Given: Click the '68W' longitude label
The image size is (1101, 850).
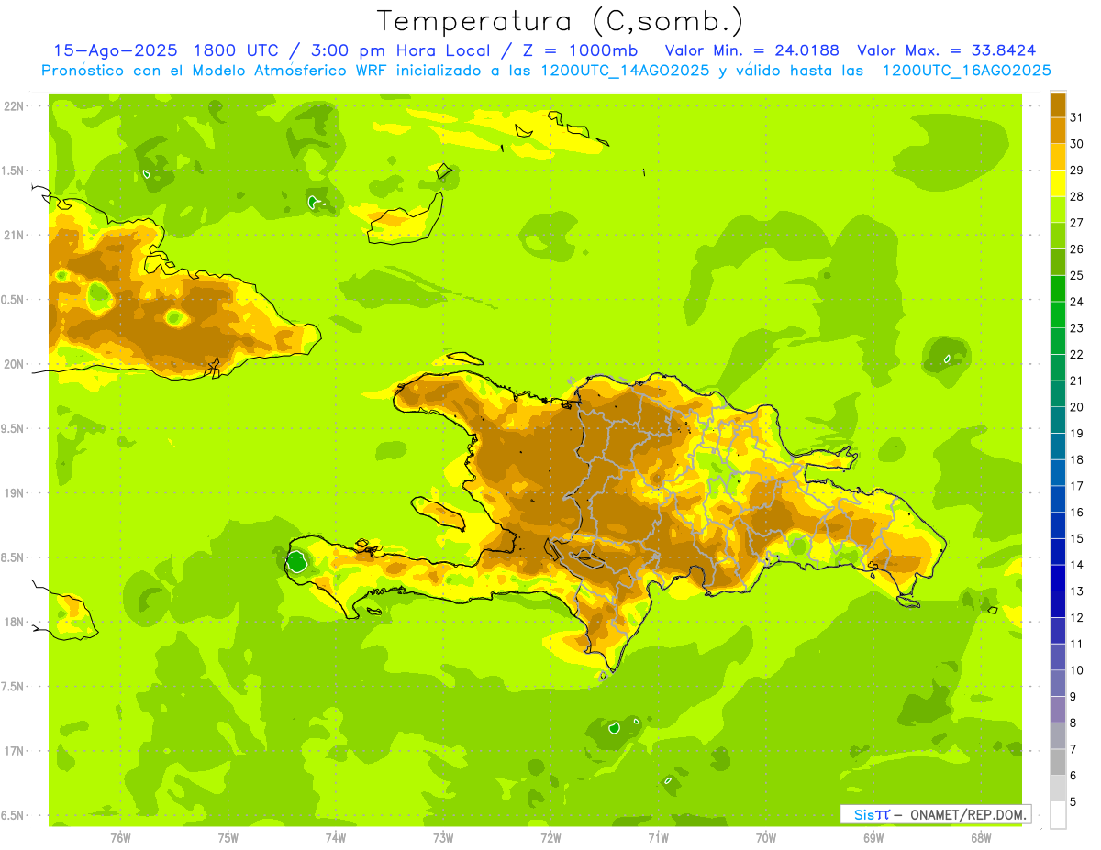Looking at the screenshot, I should coord(980,838).
